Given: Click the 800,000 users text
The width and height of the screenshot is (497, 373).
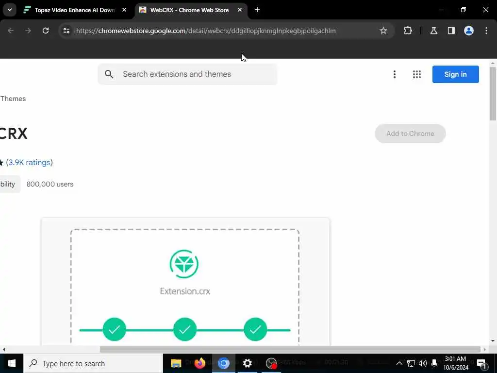Looking at the screenshot, I should point(50,184).
